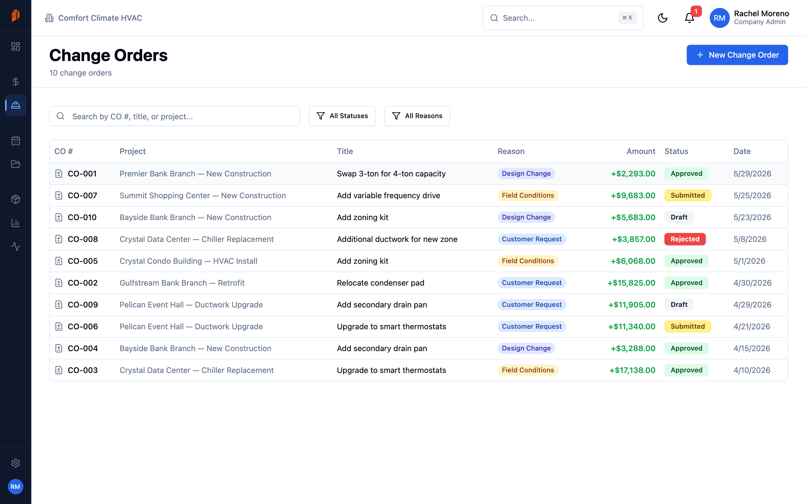
Task: Click the RM avatar at sidebar bottom
Action: 16,487
